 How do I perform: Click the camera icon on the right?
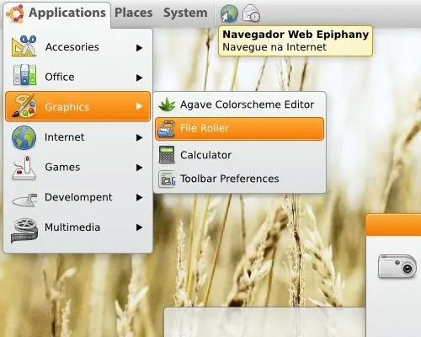pyautogui.click(x=397, y=266)
